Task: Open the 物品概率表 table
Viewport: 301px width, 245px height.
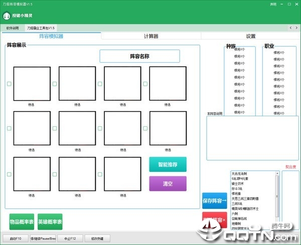Action: pyautogui.click(x=22, y=222)
